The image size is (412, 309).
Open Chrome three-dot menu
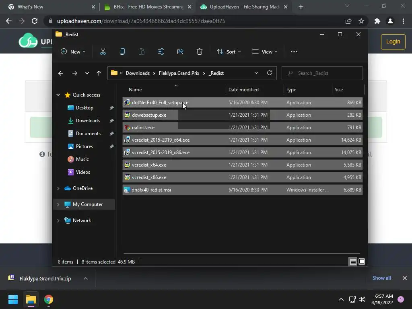[x=403, y=21]
